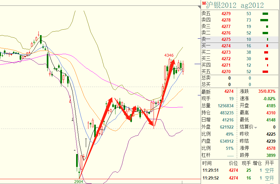Select the 买四 volume 12

tap(249, 65)
